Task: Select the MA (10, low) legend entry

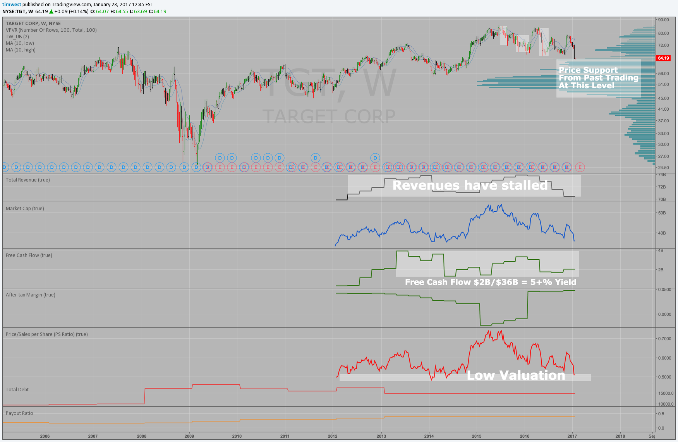Action: 20,43
